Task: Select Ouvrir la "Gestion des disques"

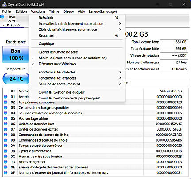Action: coord(77,92)
